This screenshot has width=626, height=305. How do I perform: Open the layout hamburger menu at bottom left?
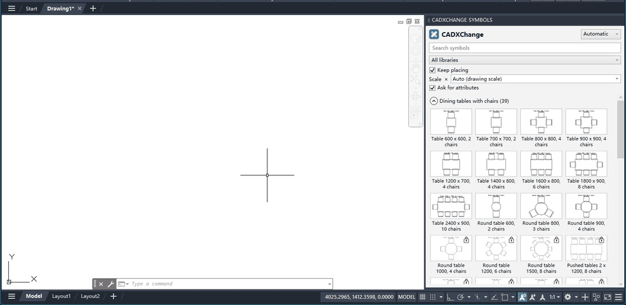pyautogui.click(x=11, y=296)
